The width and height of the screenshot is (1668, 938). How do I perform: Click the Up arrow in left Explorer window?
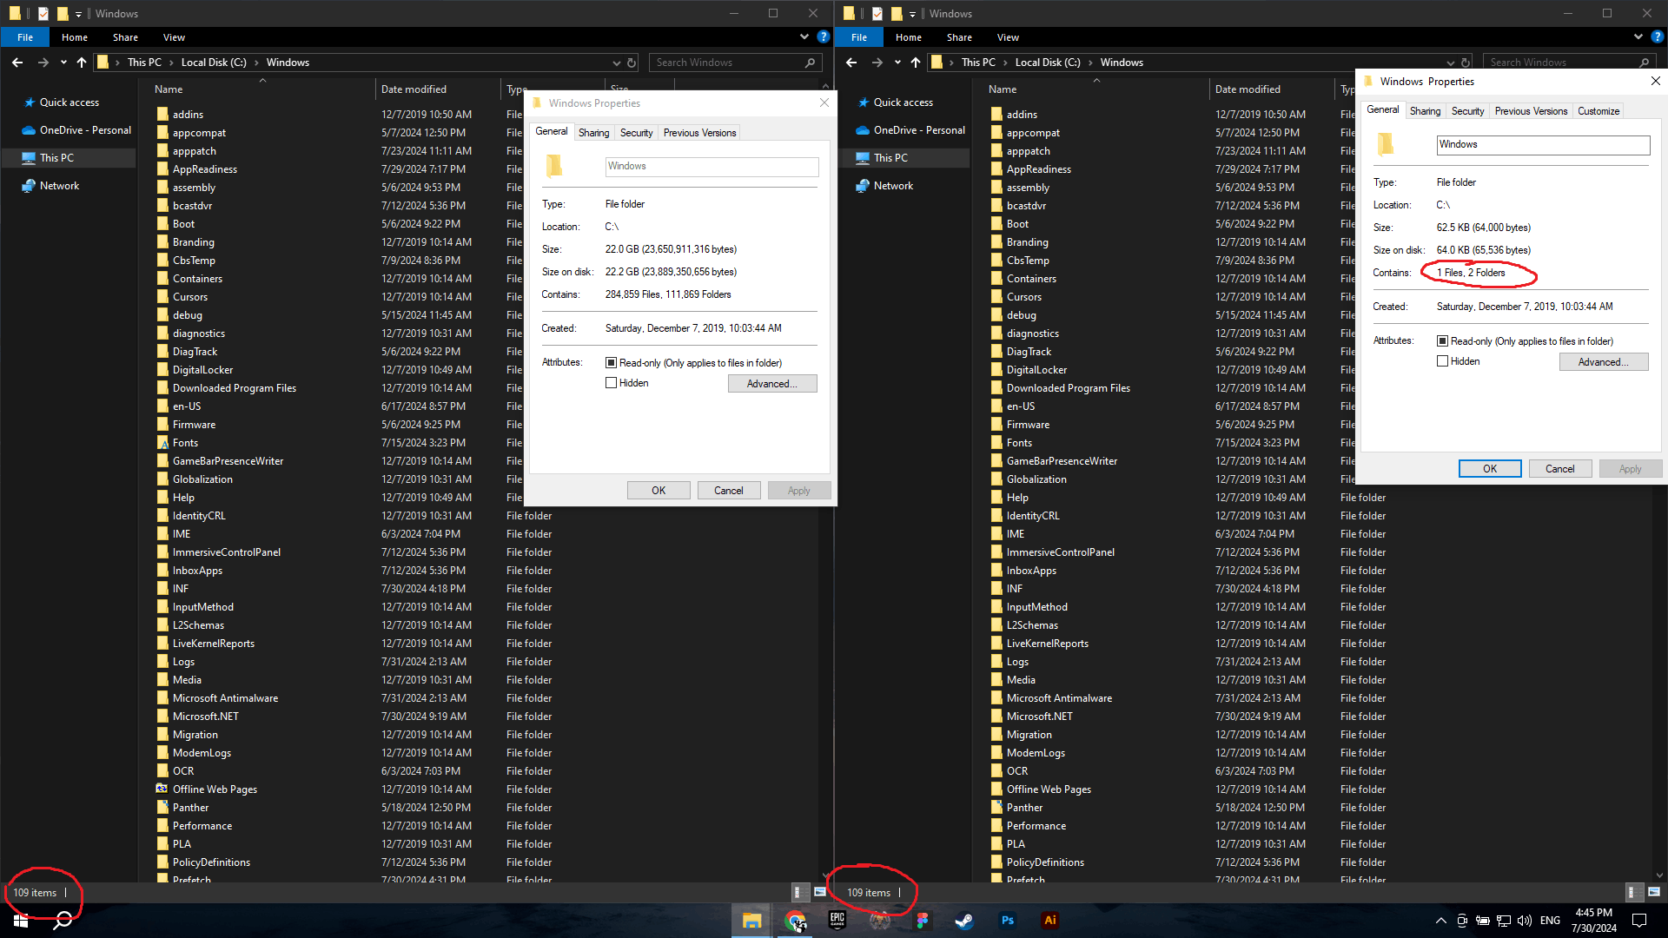(x=82, y=63)
